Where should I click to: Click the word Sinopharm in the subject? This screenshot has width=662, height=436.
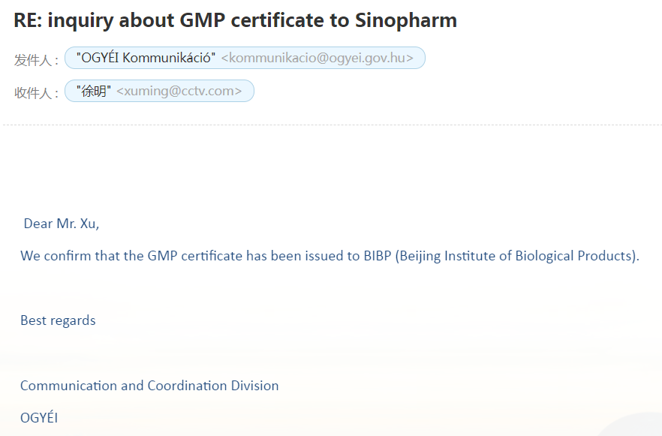click(406, 20)
